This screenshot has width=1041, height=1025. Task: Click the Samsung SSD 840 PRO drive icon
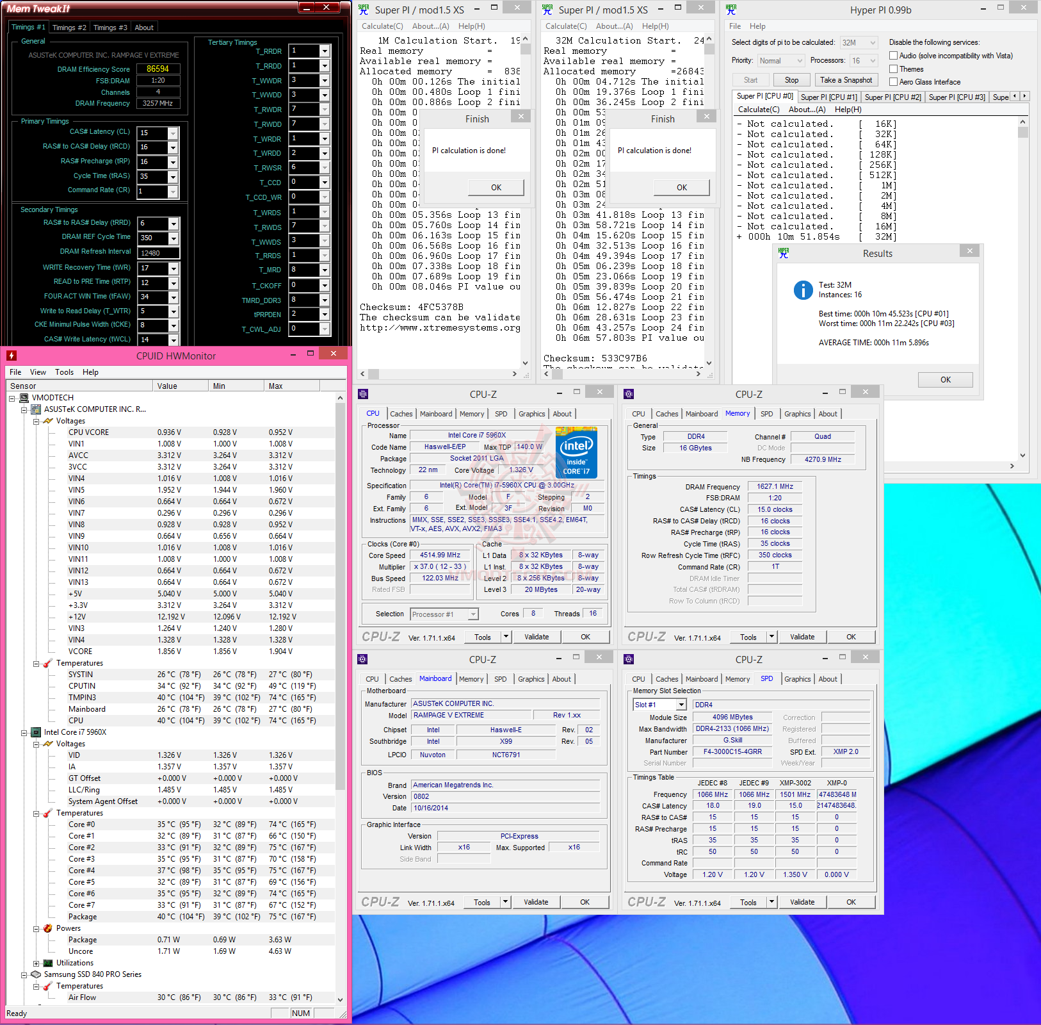coord(36,974)
